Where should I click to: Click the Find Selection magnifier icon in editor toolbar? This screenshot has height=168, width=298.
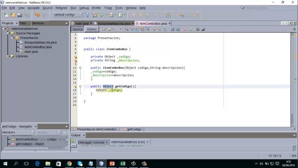[x=127, y=29]
